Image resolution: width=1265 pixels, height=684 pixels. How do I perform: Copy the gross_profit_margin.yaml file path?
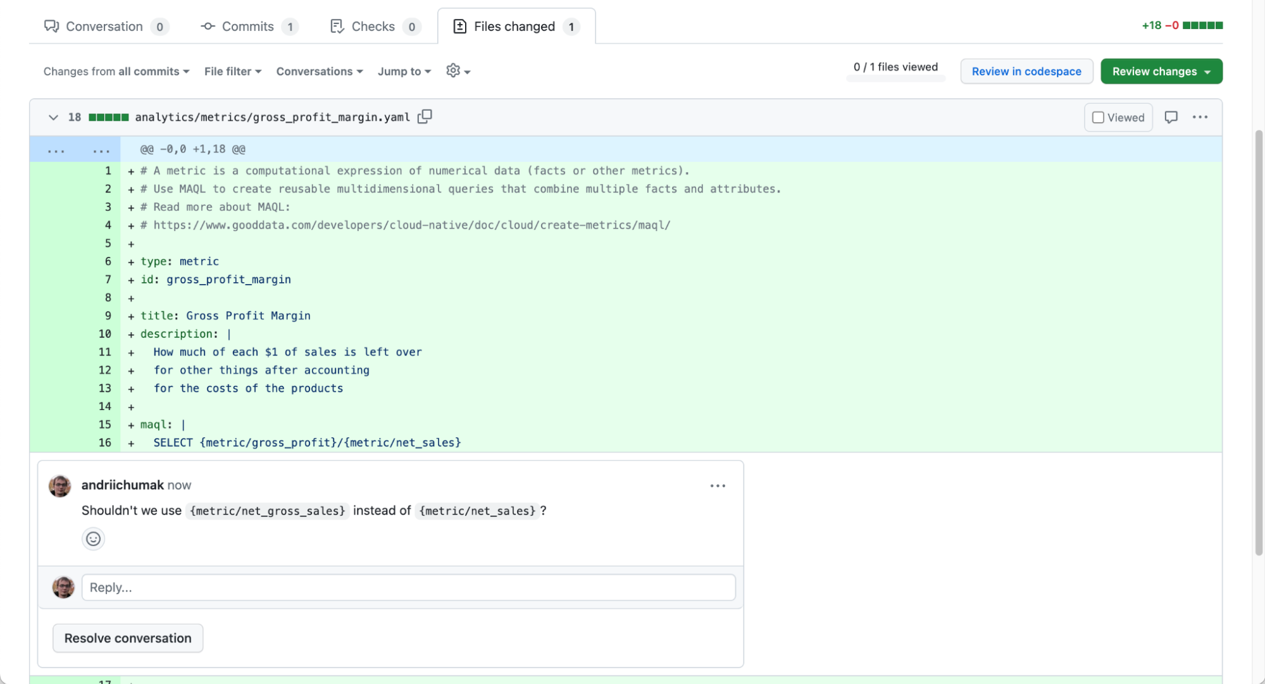point(425,116)
